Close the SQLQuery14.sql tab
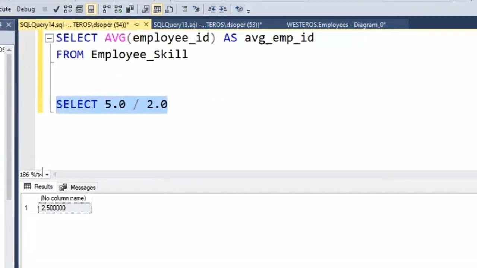This screenshot has width=477, height=268. coord(146,25)
